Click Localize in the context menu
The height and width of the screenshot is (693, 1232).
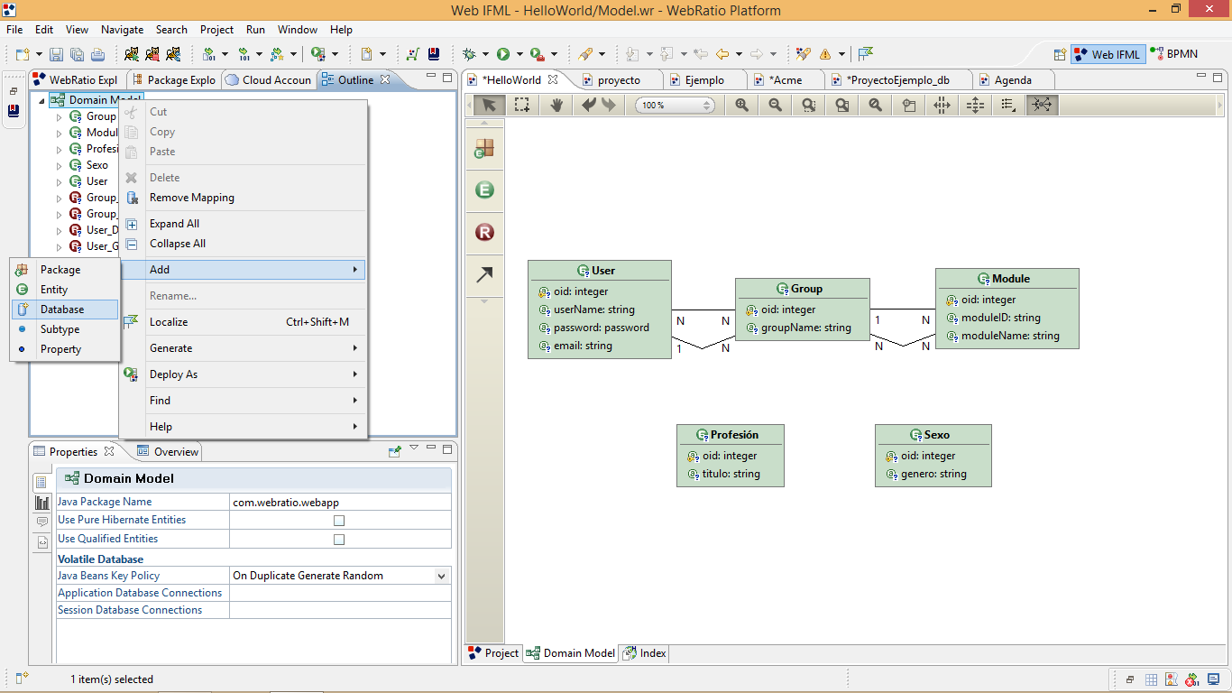click(244, 322)
